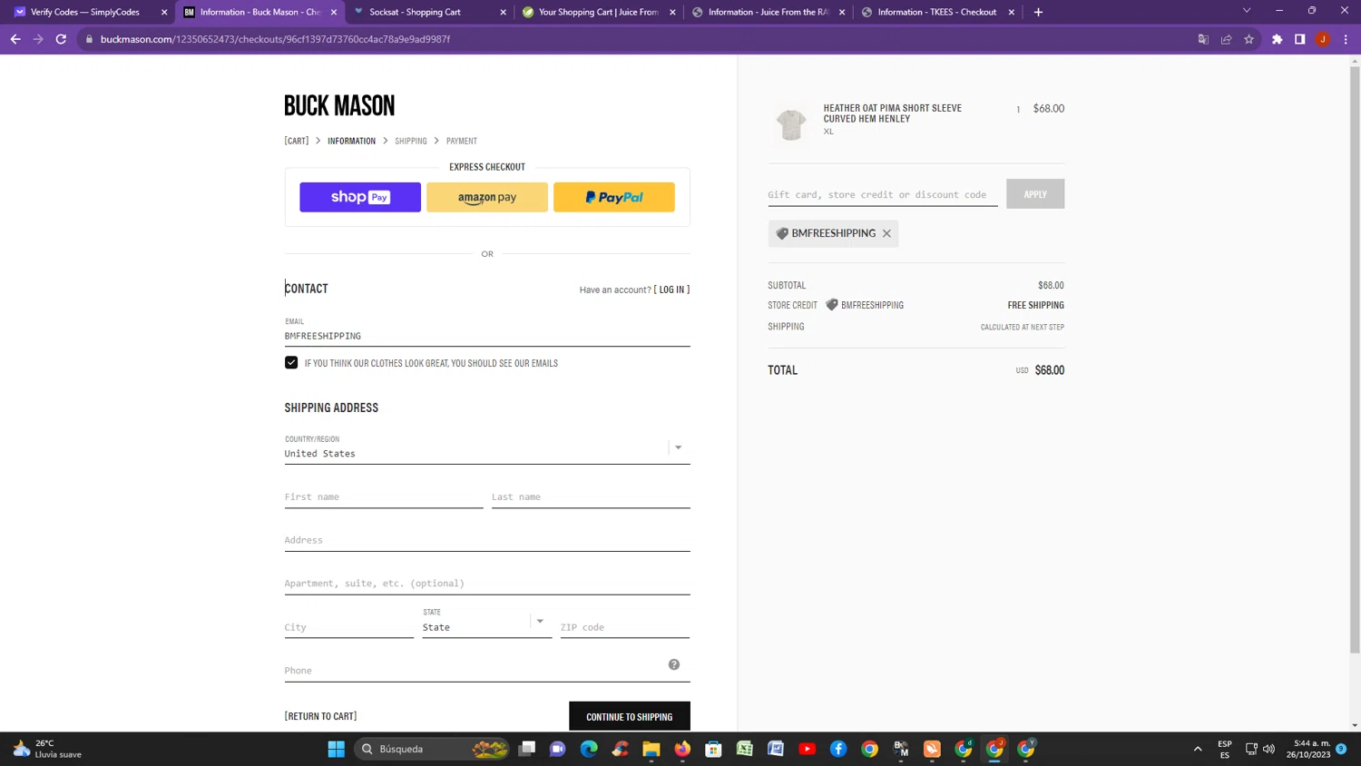
Task: Click the Apply discount code button
Action: coord(1035,194)
